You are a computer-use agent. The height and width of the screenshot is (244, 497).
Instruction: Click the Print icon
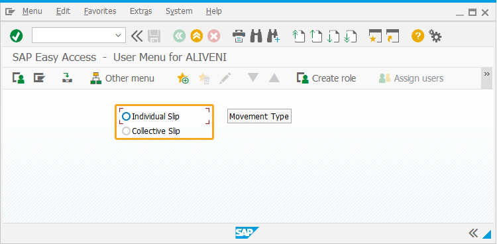coord(239,36)
